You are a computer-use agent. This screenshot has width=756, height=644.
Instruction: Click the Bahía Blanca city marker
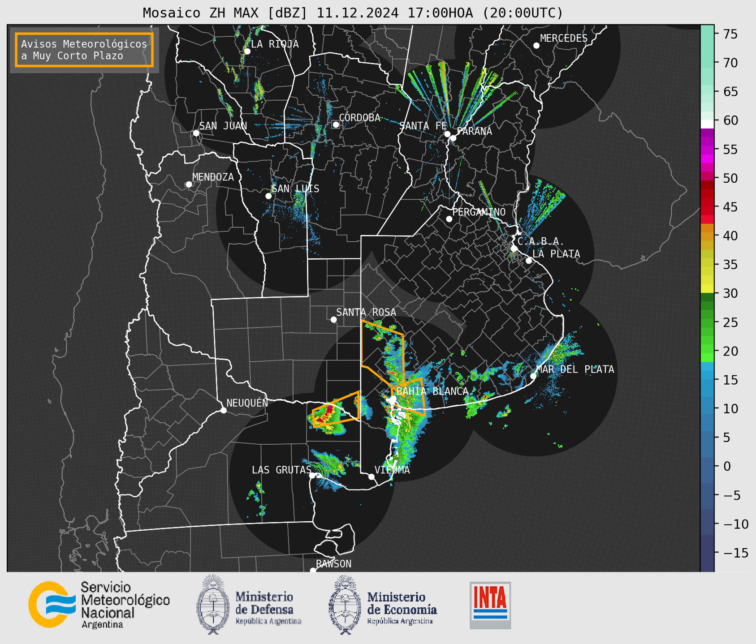coord(393,399)
